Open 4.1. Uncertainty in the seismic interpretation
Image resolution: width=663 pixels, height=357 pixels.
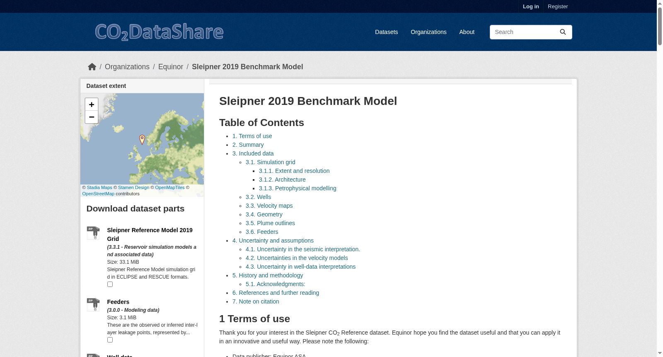pyautogui.click(x=303, y=249)
